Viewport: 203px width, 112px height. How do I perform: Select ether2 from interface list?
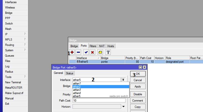click(x=101, y=87)
